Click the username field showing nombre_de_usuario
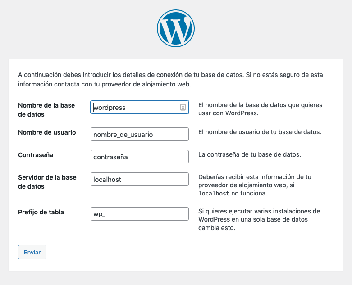 click(140, 134)
